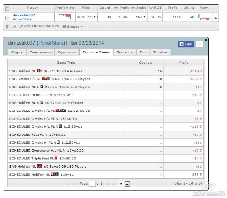Click SCHEDULED Omaha H/L PL N $5+$0.50 row
227x198 pixels.
coord(106,119)
